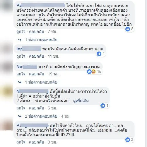Click the like reaction icon showing 3
This screenshot has width=147, height=147.
(128, 140)
